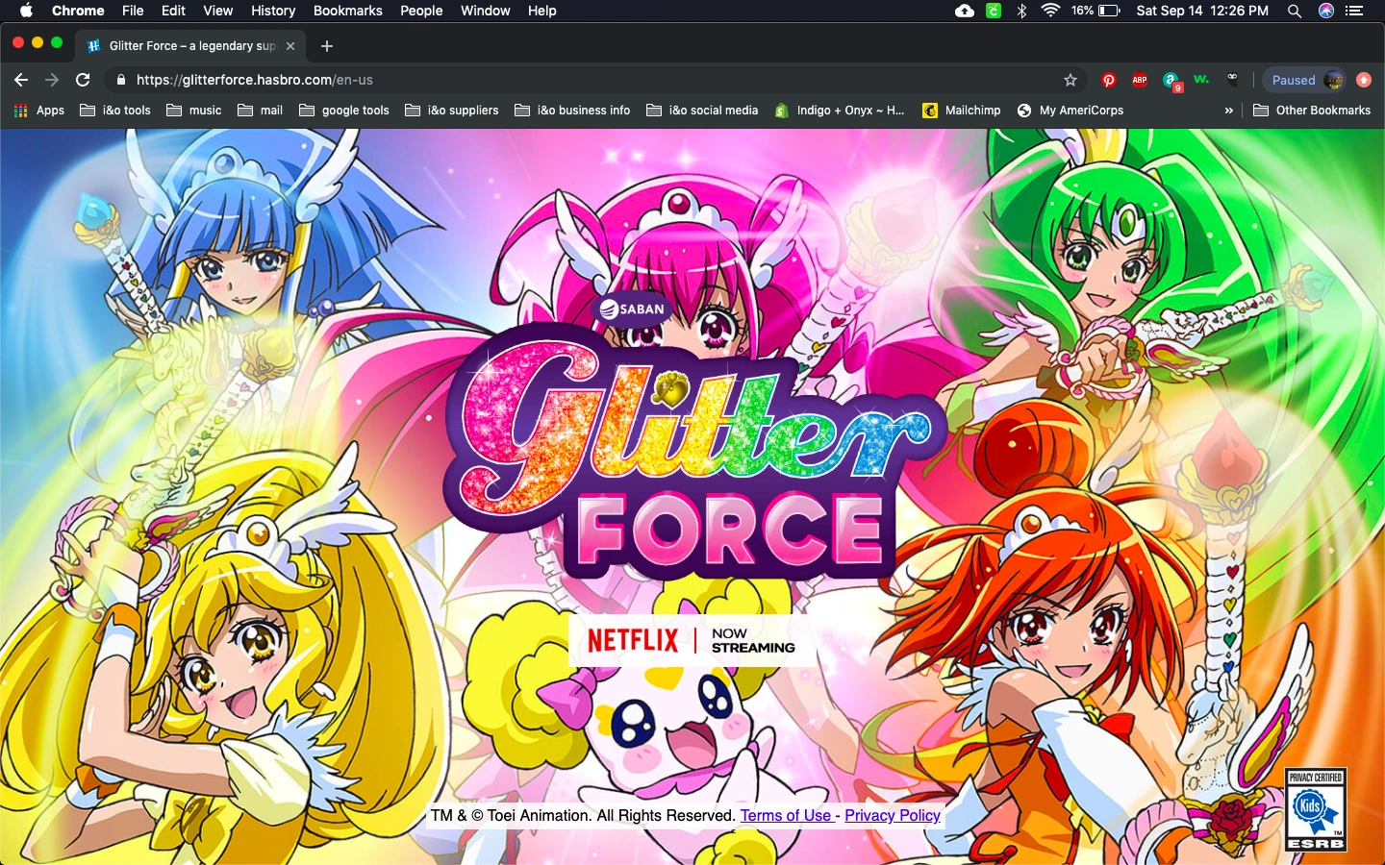Open the Terms of Use link
This screenshot has width=1385, height=865.
(786, 815)
